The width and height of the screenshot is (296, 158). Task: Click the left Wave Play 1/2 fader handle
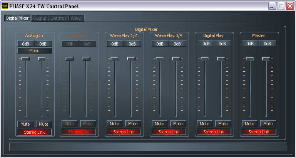[115, 59]
